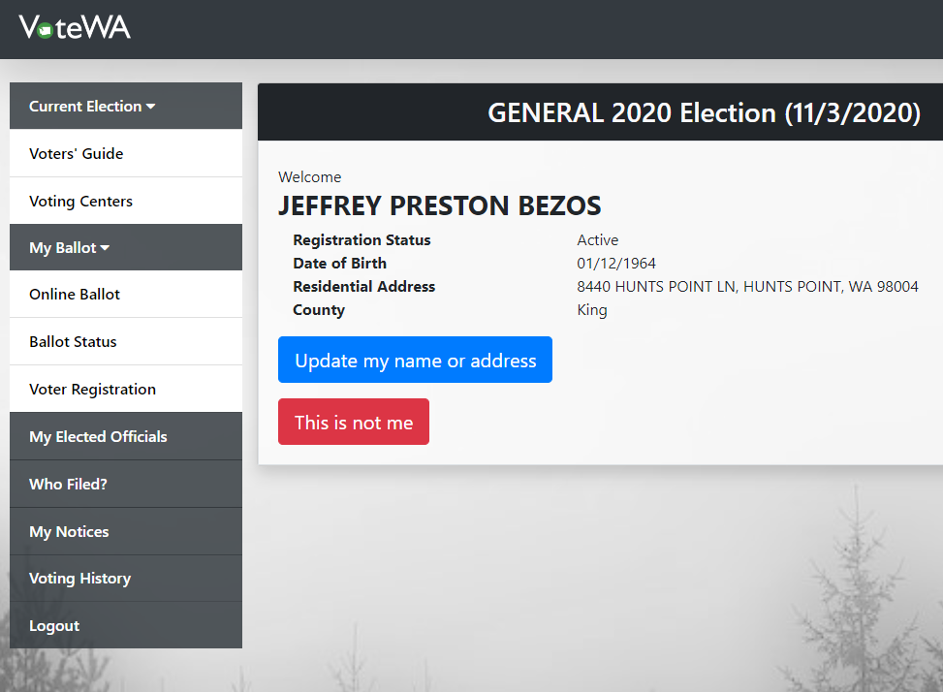Click the Registration Status label
Viewport: 943px width, 692px height.
[362, 240]
